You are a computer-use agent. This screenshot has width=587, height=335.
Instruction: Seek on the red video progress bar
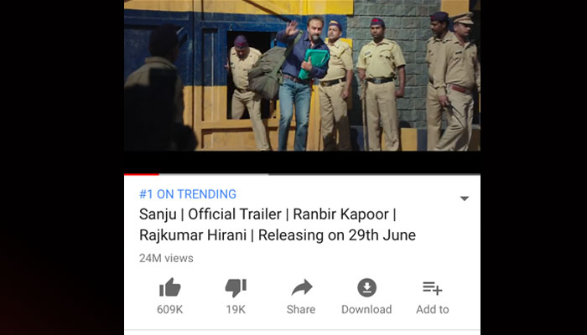142,174
